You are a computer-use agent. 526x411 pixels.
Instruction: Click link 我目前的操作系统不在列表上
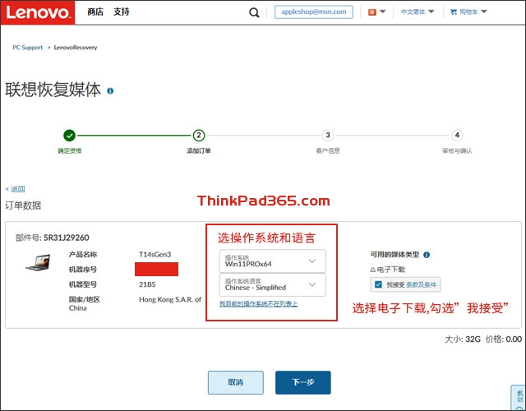(x=258, y=304)
